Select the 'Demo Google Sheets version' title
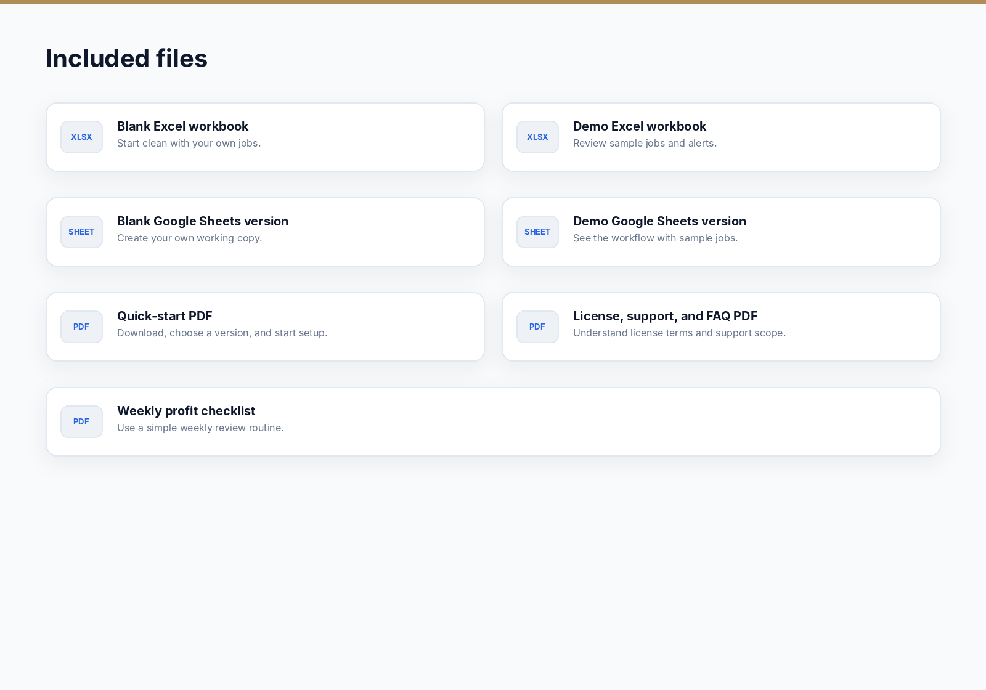Image resolution: width=986 pixels, height=690 pixels. [659, 221]
